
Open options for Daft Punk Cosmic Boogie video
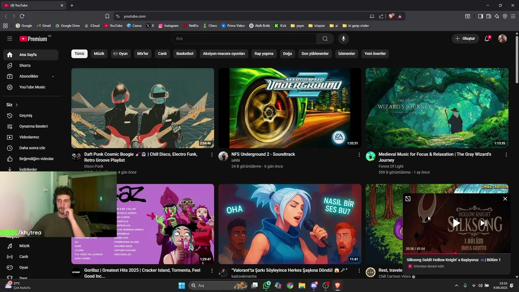click(x=212, y=155)
